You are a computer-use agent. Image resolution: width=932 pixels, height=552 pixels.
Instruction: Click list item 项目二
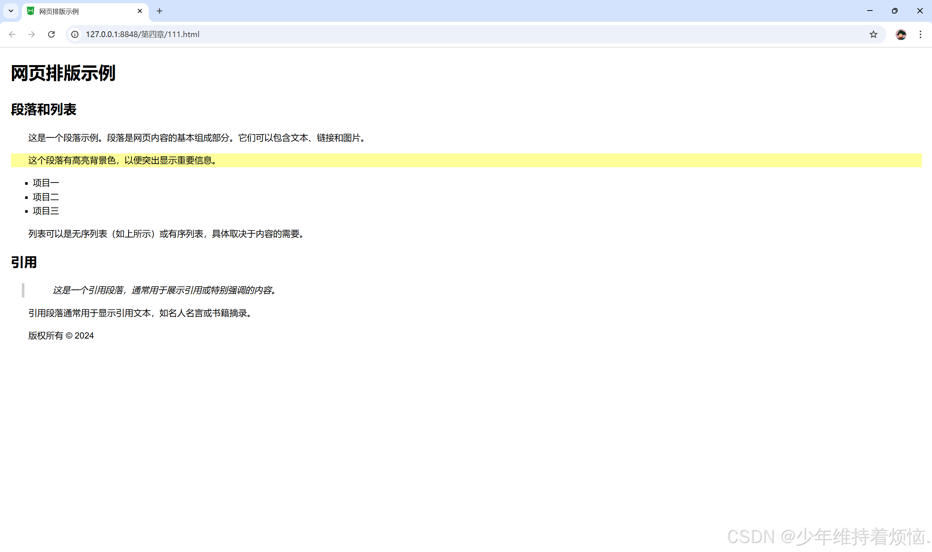pyautogui.click(x=46, y=197)
